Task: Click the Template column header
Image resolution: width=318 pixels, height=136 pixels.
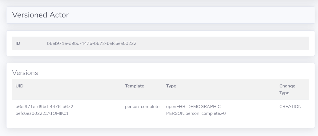Action: 134,86
